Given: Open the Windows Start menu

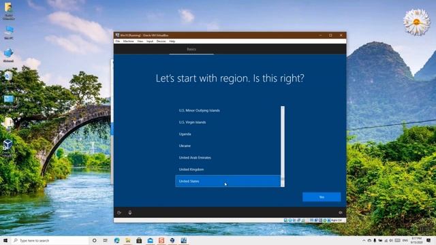Looking at the screenshot, I should [x=5, y=240].
